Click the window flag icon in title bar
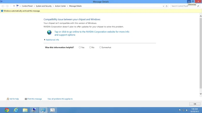Screen dimensions: 202x113 [x=1, y=1]
